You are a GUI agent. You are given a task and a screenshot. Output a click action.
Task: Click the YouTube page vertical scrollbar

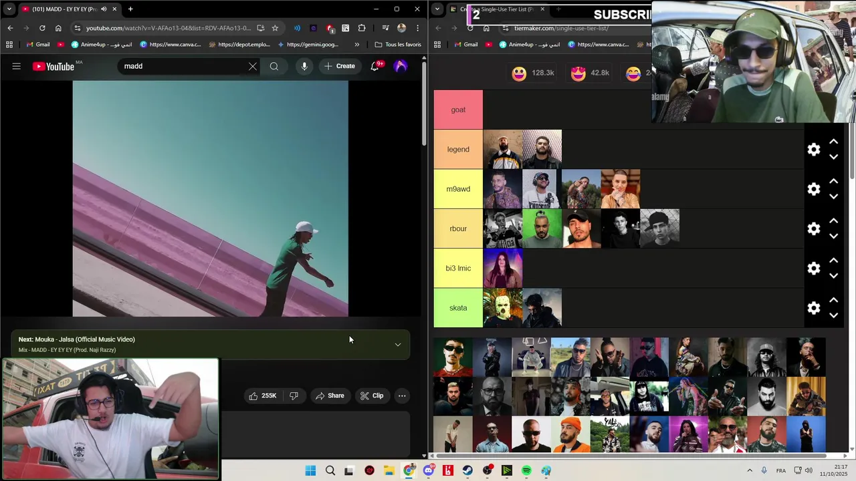tap(424, 104)
